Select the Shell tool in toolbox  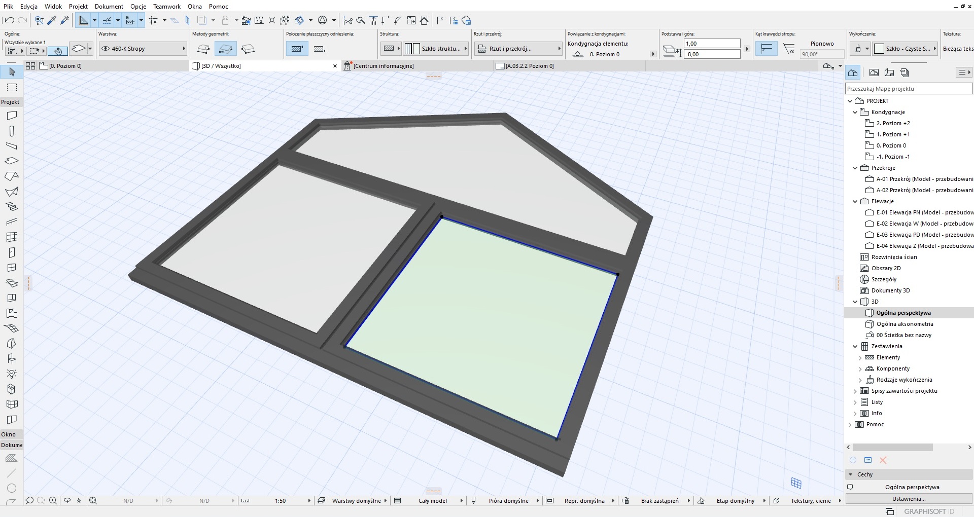pos(12,192)
